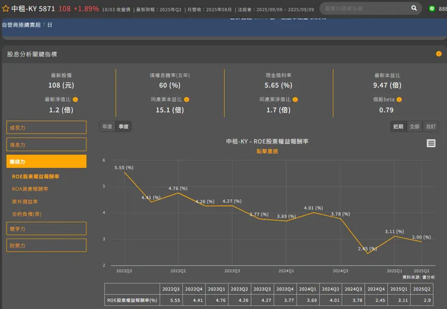This screenshot has width=447, height=309.
Task: Expand the 競爭力 section
Action: [x=46, y=229]
